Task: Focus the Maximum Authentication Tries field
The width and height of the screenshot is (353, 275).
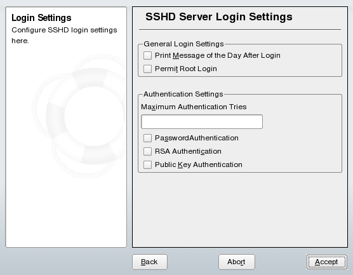Action: pos(202,121)
